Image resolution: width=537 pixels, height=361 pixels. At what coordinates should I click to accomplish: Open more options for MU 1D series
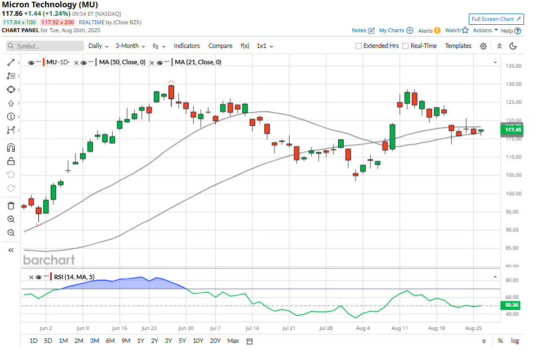coord(38,62)
